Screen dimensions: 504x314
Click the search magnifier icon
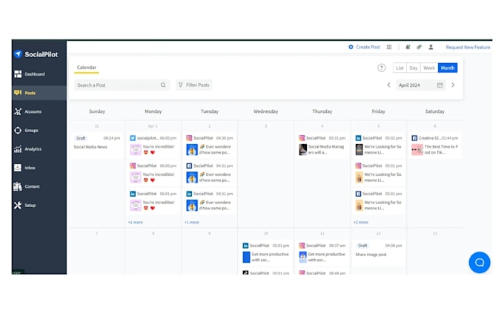tap(163, 85)
